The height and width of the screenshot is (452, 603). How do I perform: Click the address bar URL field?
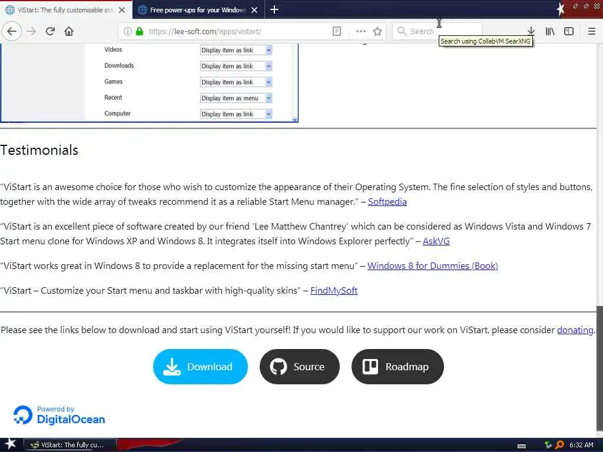tap(238, 32)
